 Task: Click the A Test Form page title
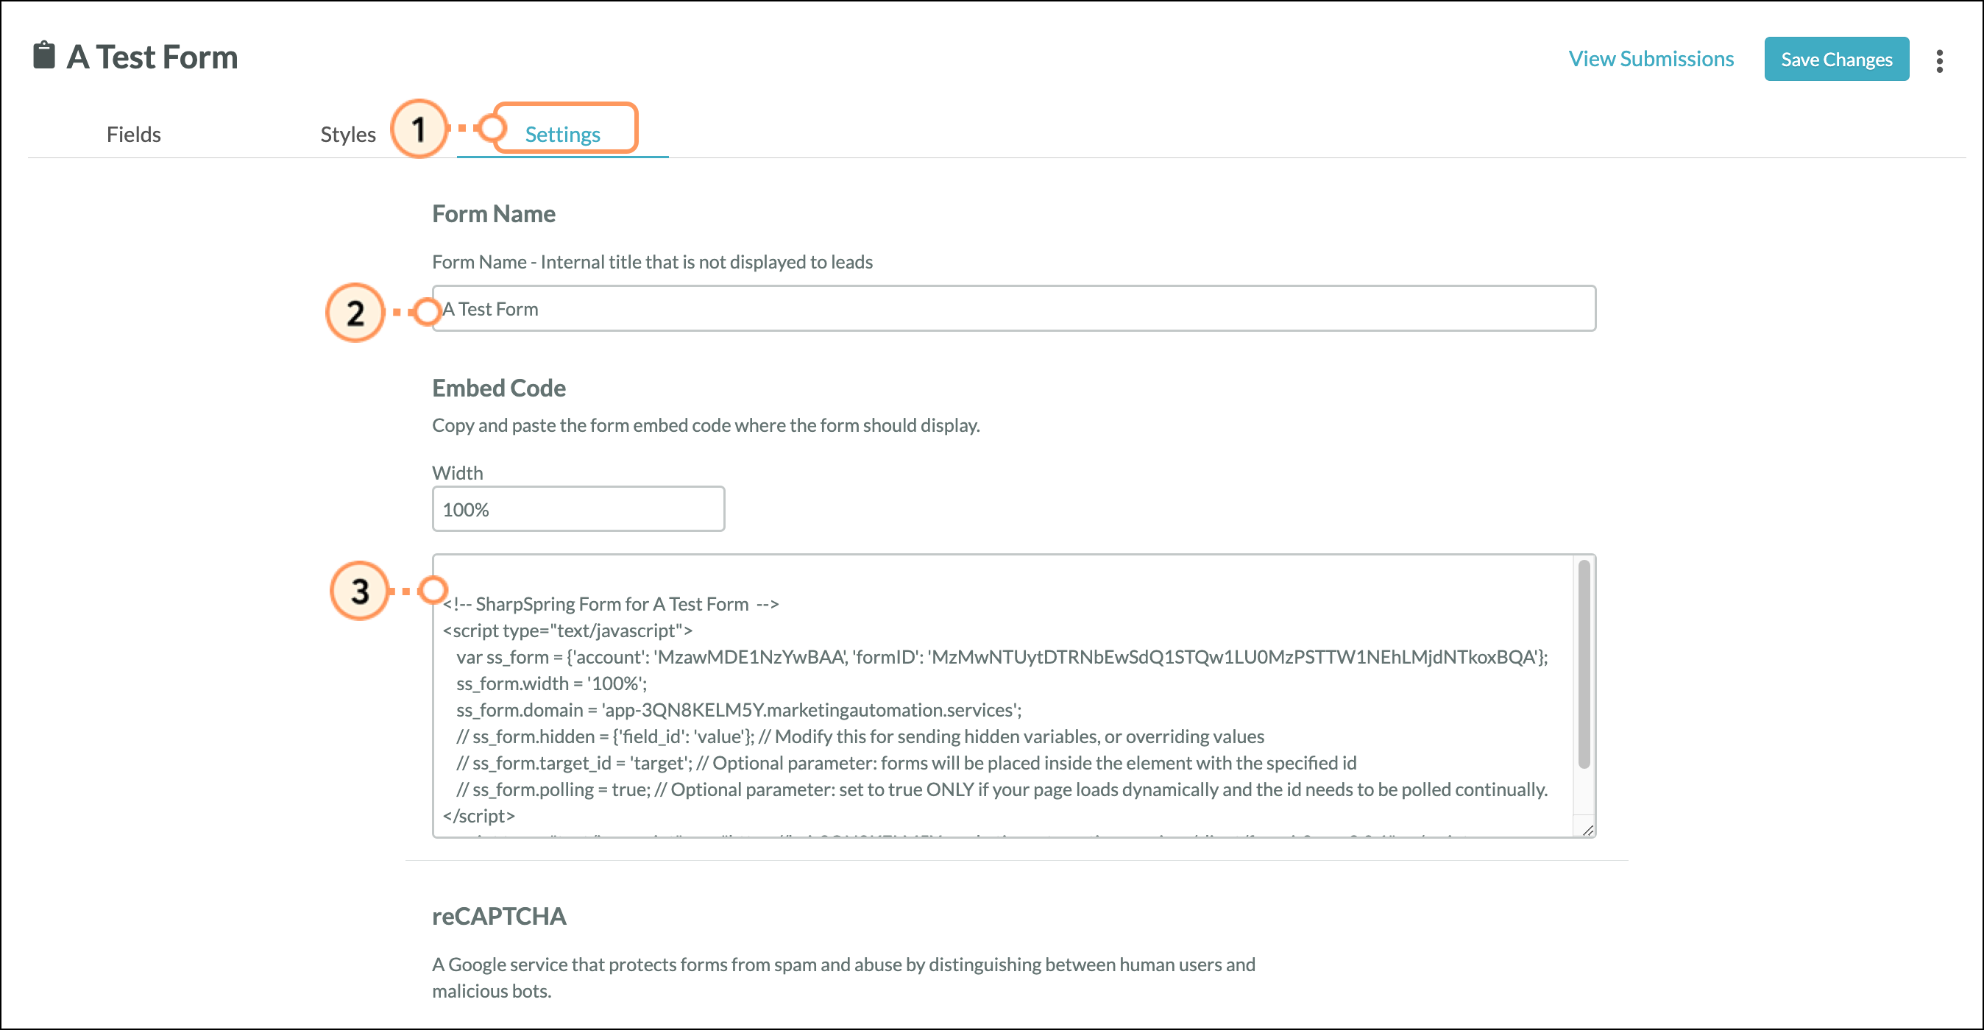point(152,57)
